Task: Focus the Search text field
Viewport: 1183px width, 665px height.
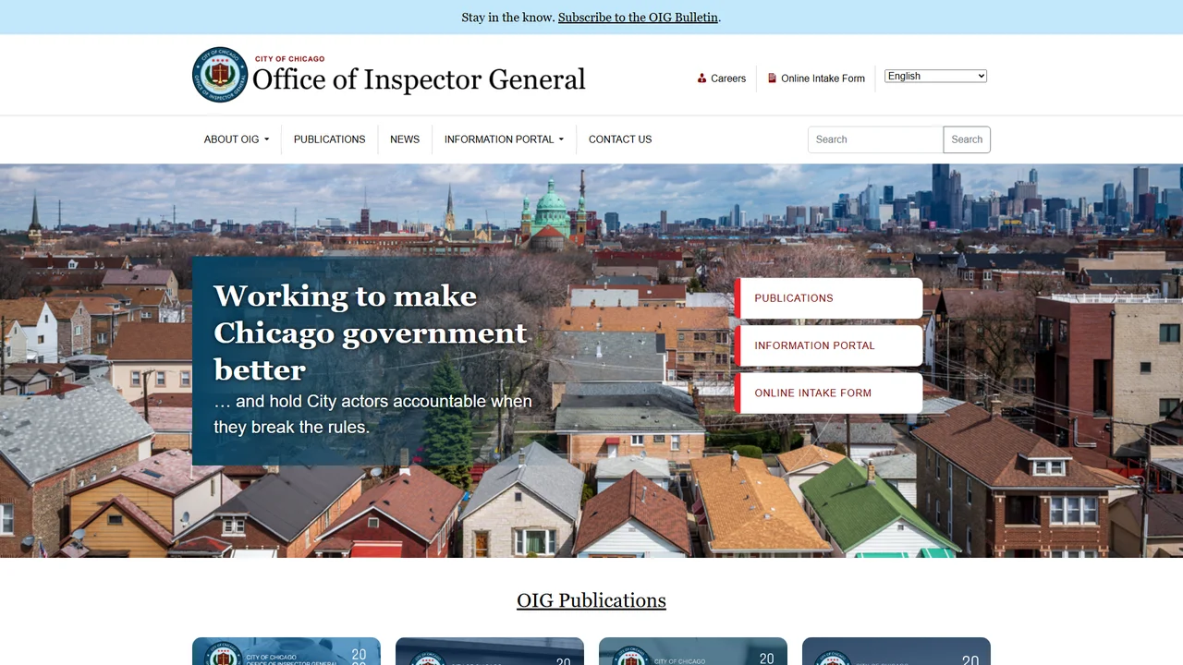Action: 875,139
